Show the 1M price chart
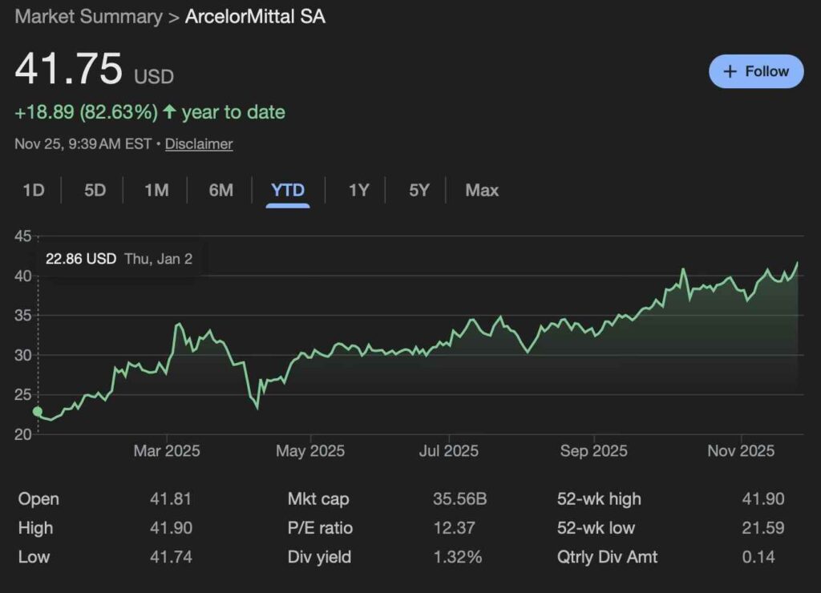This screenshot has height=593, width=821. 156,190
